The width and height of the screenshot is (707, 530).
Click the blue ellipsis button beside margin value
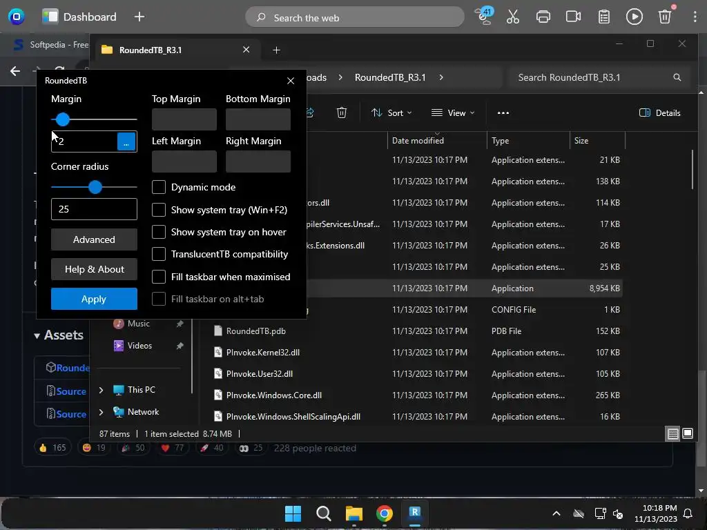(x=126, y=141)
